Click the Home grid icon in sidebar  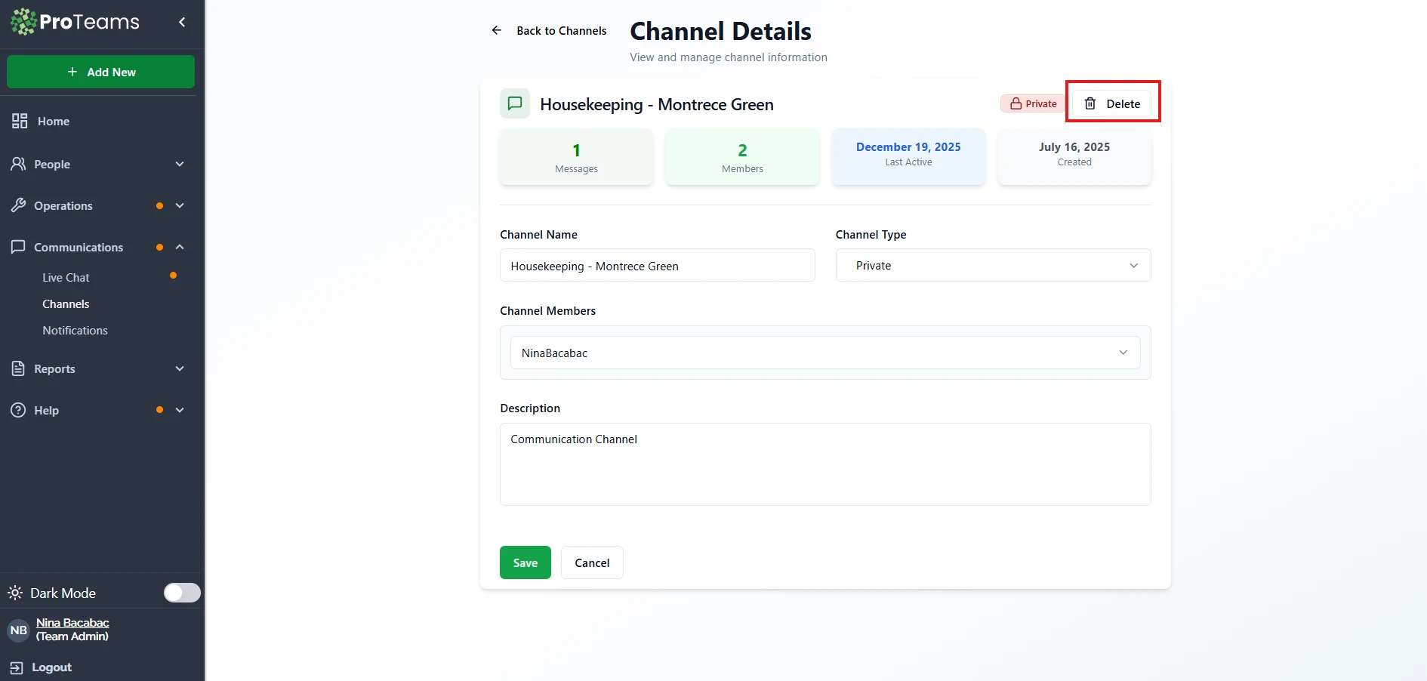point(20,121)
